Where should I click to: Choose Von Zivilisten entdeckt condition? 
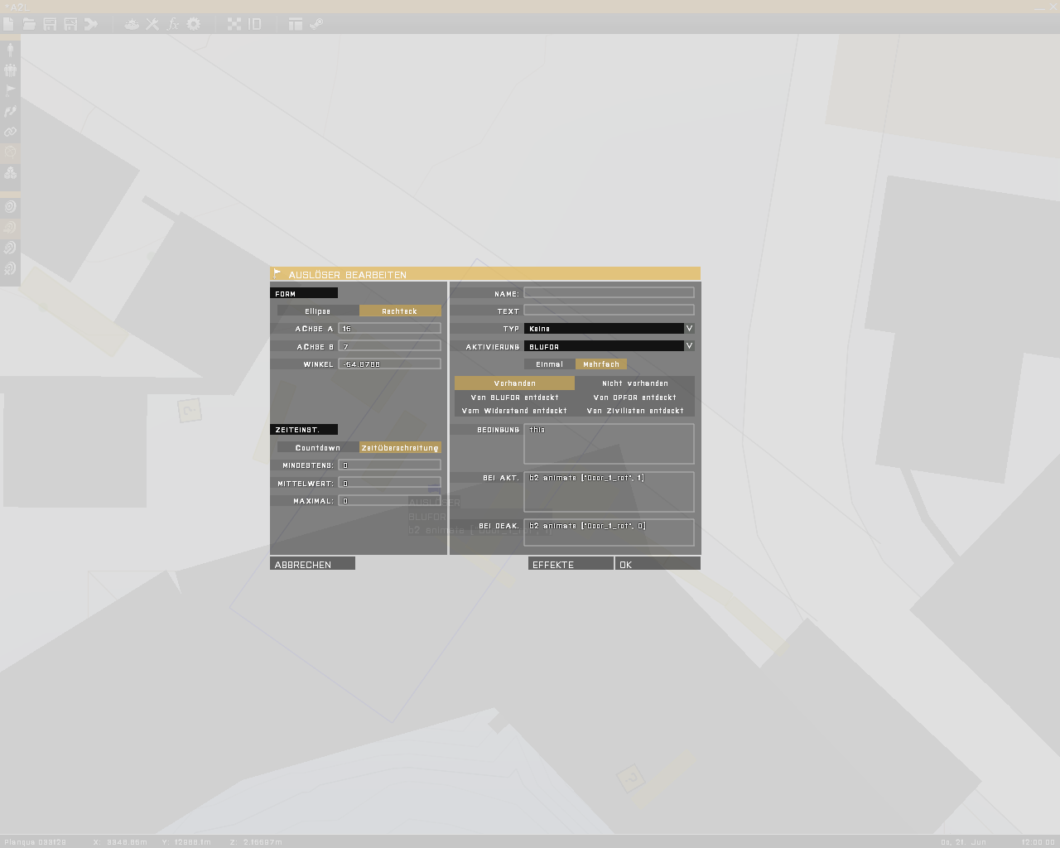click(x=635, y=411)
